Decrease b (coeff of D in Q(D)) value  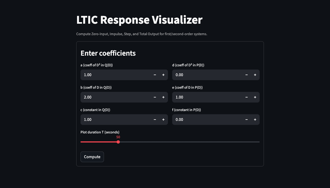point(155,97)
